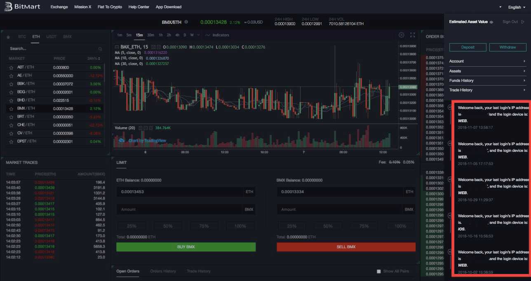Favorite the BRT / ETH pair star

(x=11, y=117)
